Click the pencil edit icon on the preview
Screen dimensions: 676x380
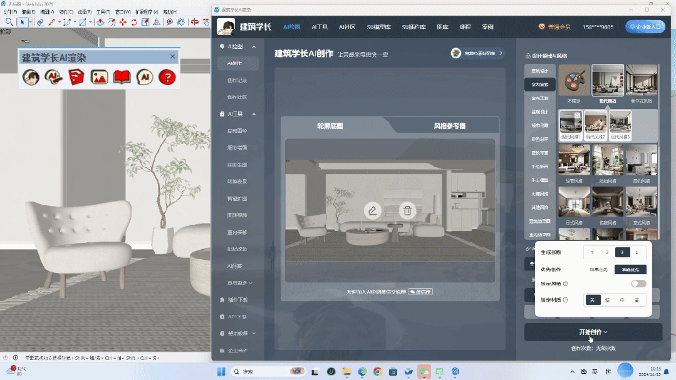pos(372,211)
